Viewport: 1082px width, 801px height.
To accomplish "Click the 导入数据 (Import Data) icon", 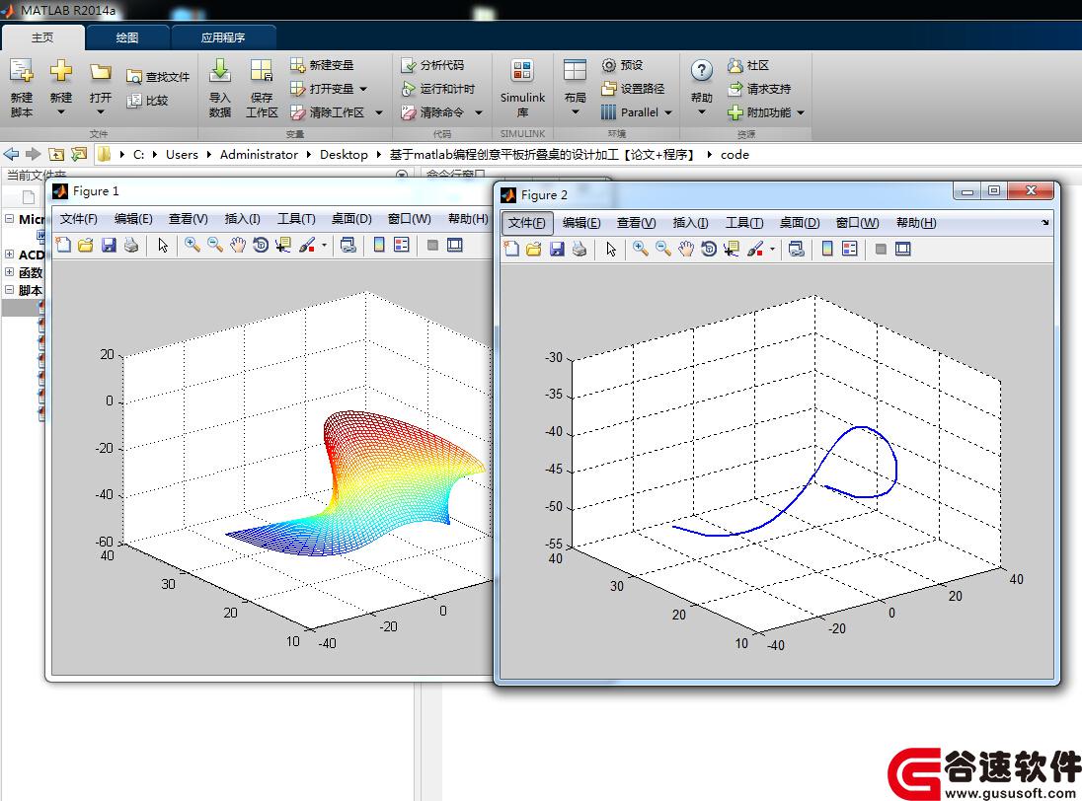I will [x=220, y=71].
